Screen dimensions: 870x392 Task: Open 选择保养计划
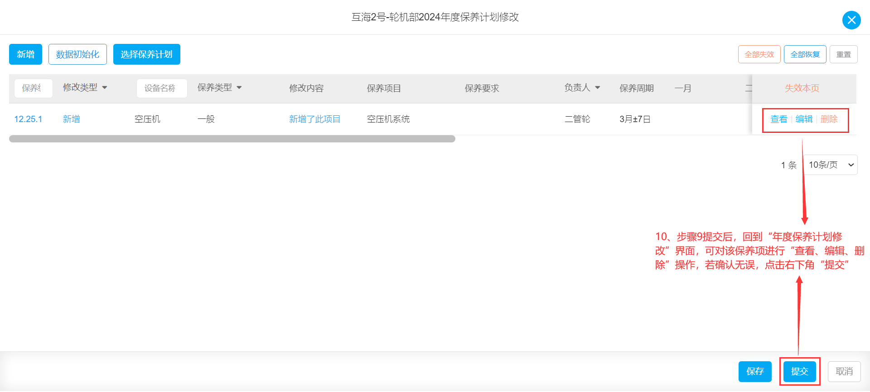pyautogui.click(x=147, y=54)
